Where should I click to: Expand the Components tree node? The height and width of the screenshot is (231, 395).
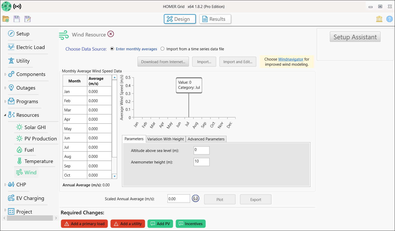(5, 74)
